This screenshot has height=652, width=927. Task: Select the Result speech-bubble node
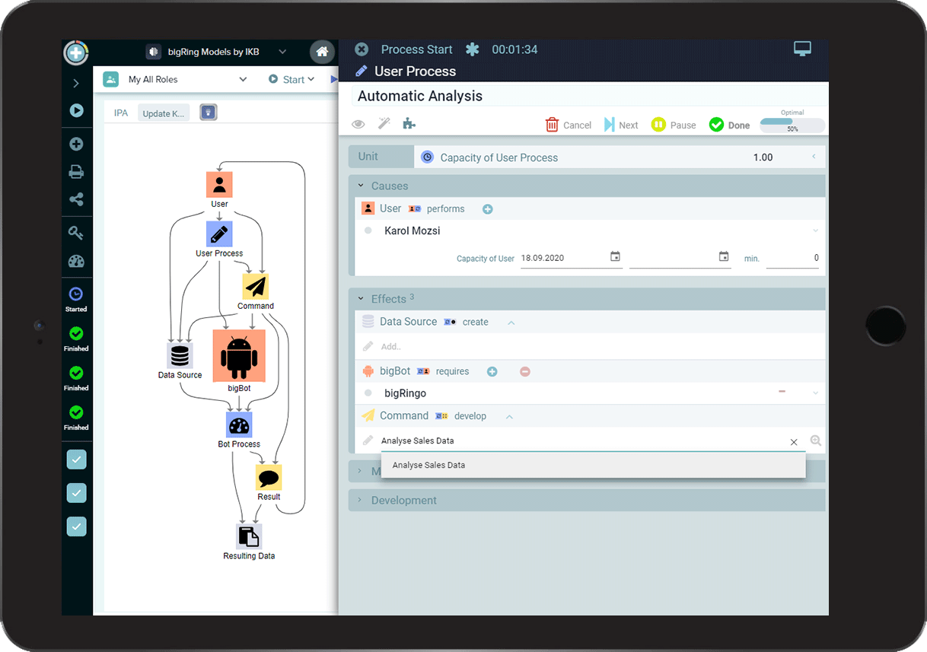tap(269, 477)
